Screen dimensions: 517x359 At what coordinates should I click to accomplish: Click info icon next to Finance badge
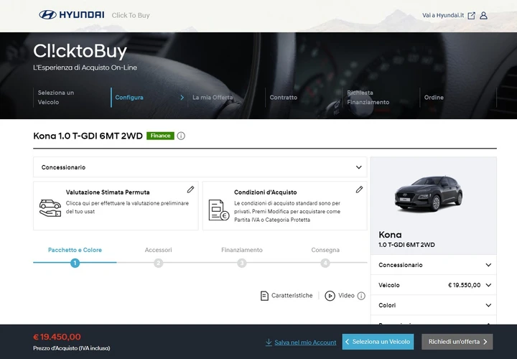181,136
